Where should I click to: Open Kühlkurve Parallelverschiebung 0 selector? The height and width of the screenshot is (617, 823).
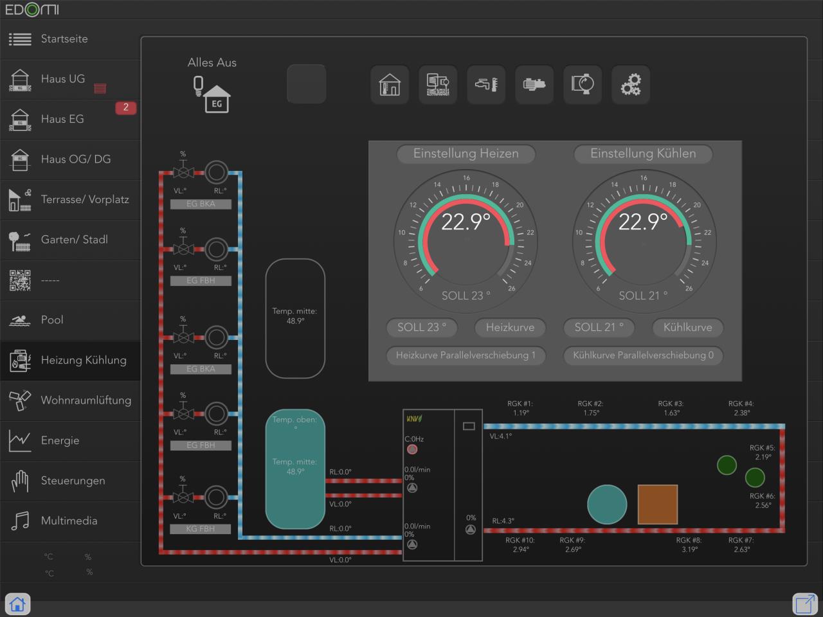pos(643,355)
